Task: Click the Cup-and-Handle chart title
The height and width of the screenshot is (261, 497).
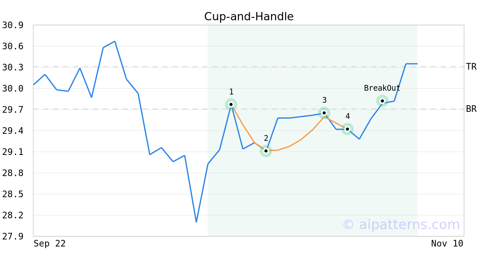Action: pos(248,17)
